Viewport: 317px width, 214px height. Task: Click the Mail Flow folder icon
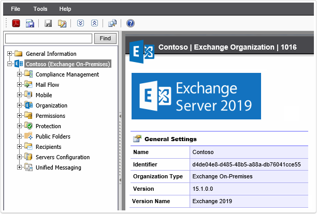coord(28,85)
